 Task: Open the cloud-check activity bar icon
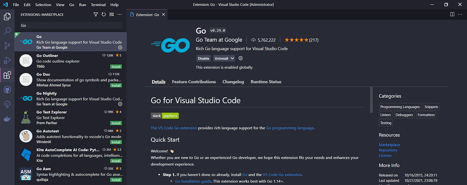7,104
